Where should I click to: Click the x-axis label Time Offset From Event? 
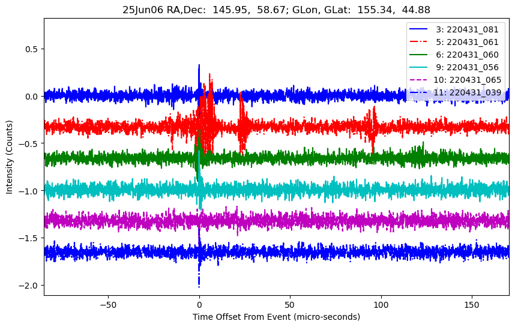[x=276, y=317]
